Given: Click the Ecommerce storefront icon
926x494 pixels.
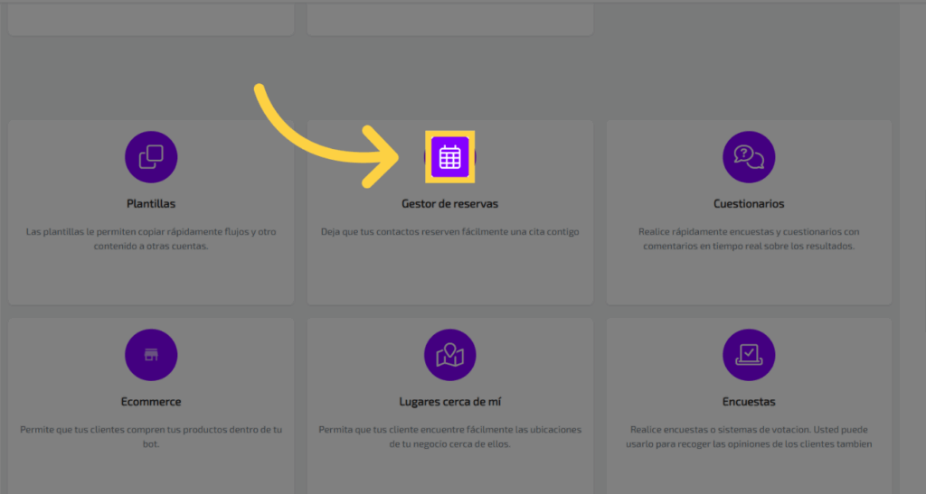Looking at the screenshot, I should (x=151, y=355).
